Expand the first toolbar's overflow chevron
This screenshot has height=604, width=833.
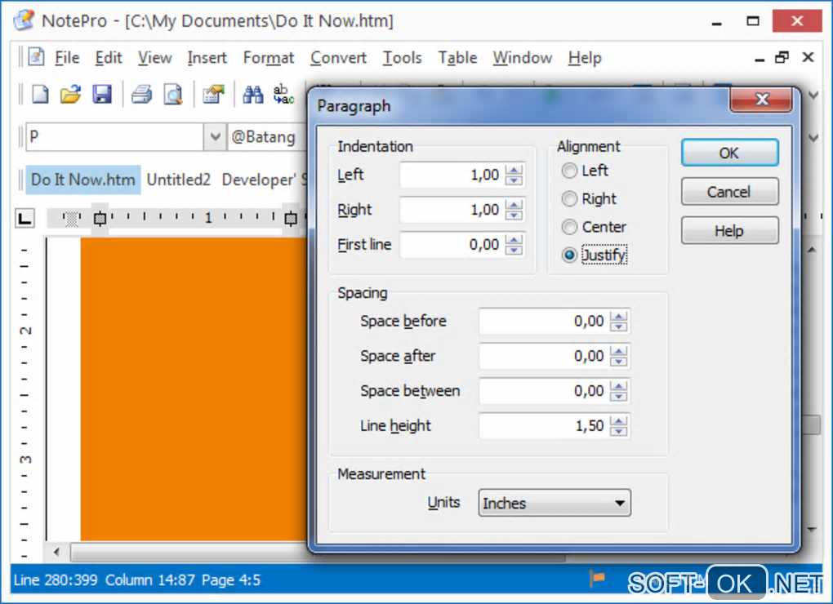coord(813,95)
